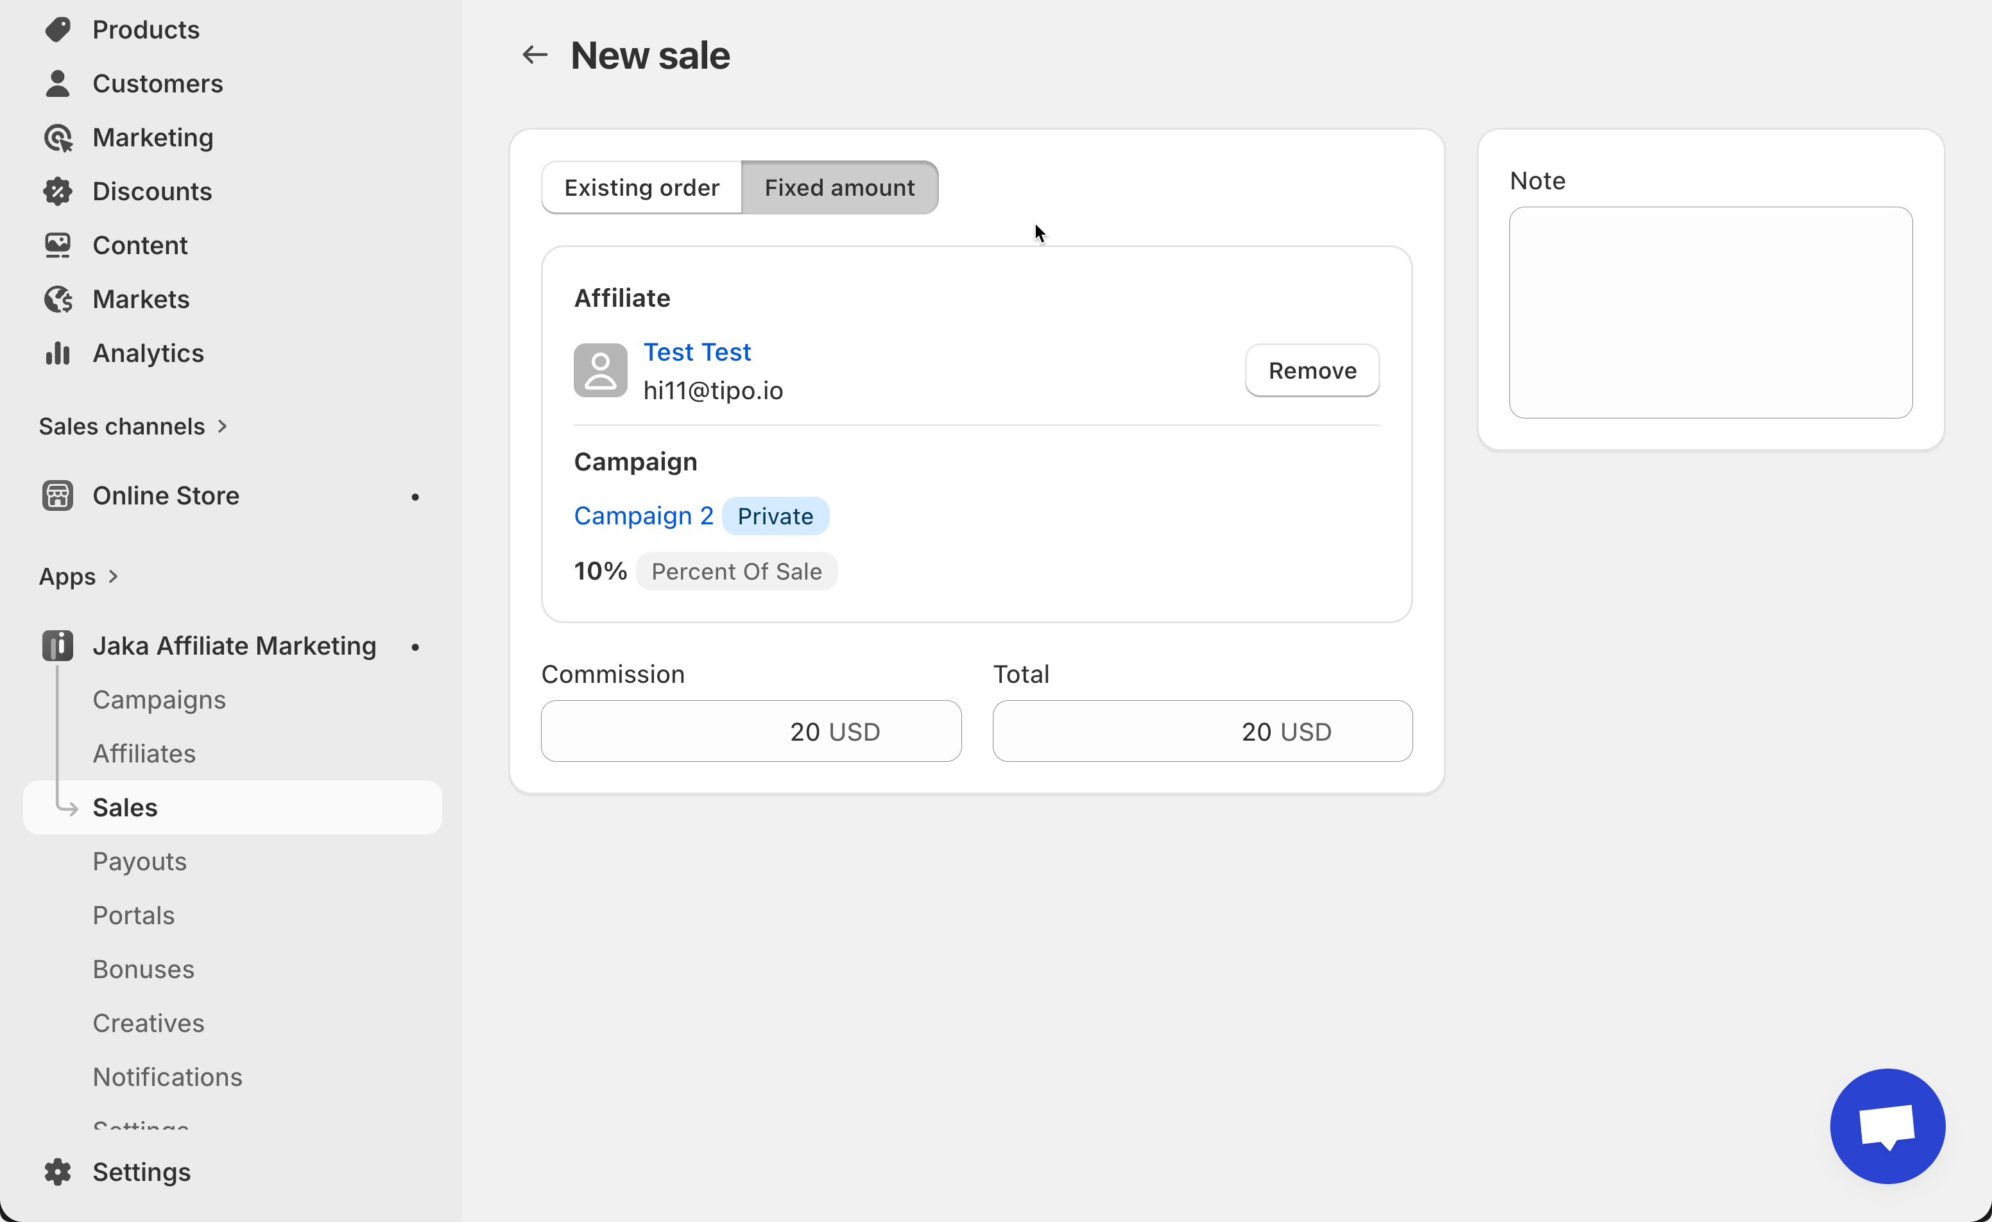The width and height of the screenshot is (1992, 1222).
Task: Click the Marketing target icon
Action: click(x=57, y=137)
